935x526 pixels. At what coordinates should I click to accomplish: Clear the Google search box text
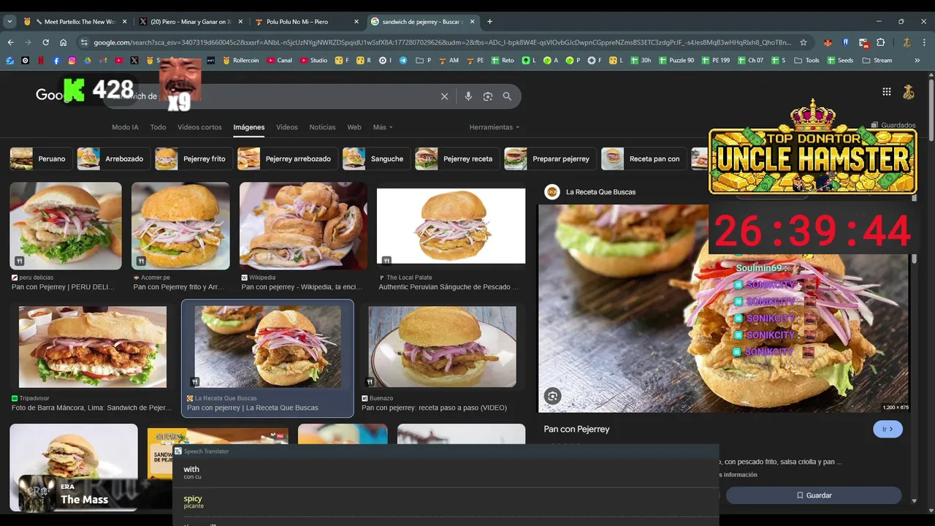[x=444, y=96]
